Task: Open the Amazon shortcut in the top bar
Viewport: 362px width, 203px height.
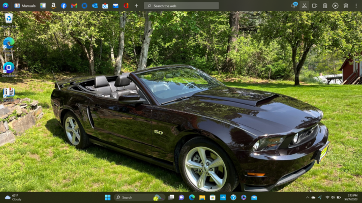Action: click(x=53, y=6)
